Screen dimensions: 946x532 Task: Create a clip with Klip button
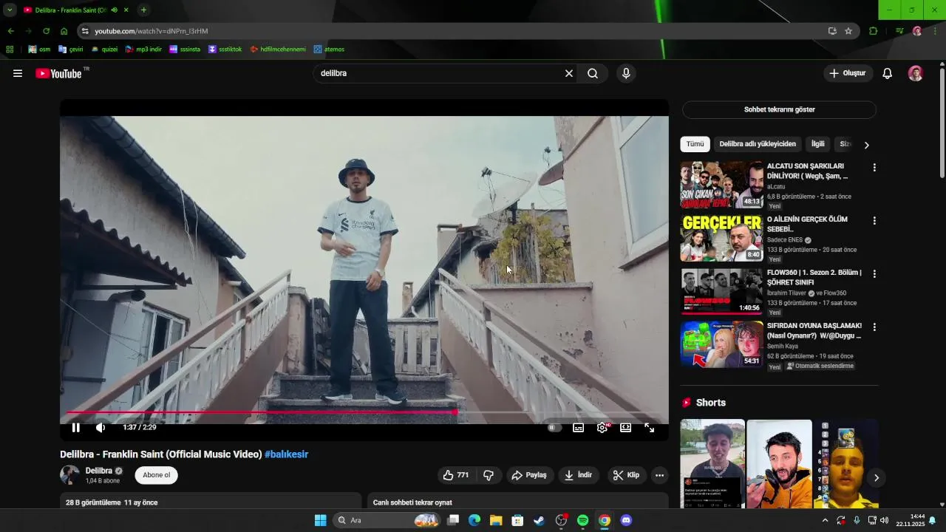pyautogui.click(x=626, y=475)
